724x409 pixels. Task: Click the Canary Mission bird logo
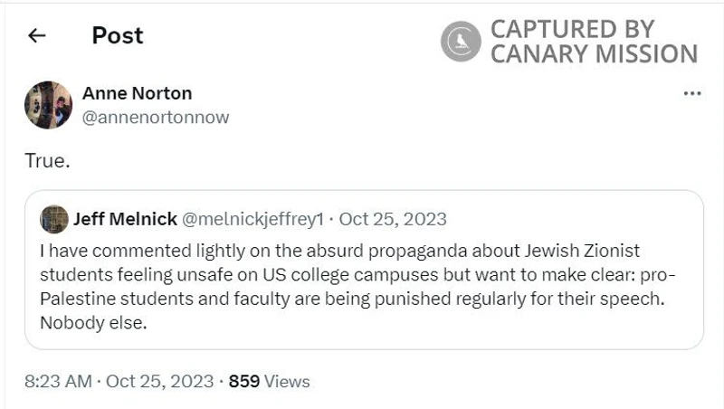point(462,41)
